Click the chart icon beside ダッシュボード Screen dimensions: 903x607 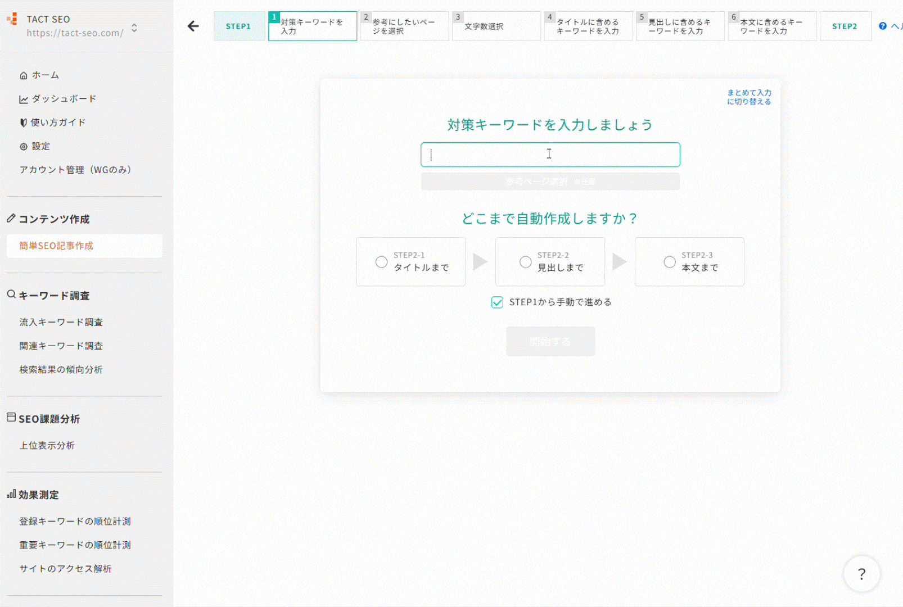(x=24, y=99)
